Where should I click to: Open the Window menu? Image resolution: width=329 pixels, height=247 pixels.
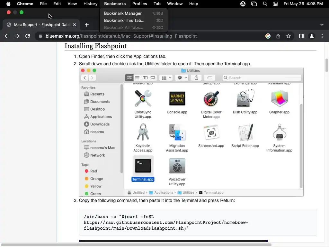point(175,4)
